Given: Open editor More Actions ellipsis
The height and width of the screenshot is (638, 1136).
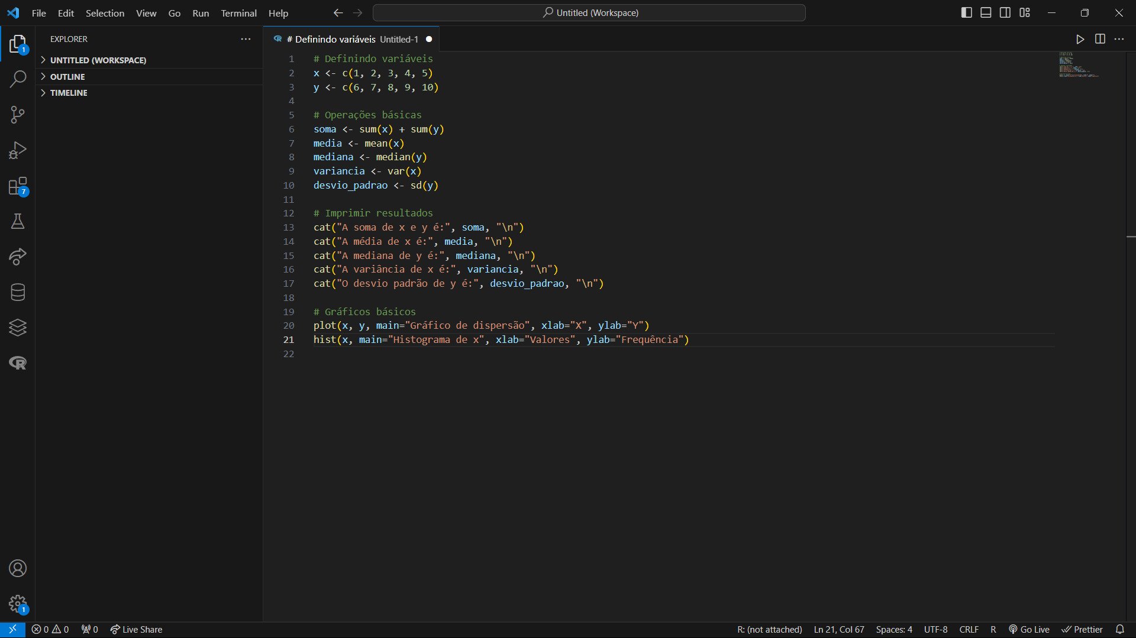Looking at the screenshot, I should [x=1119, y=39].
